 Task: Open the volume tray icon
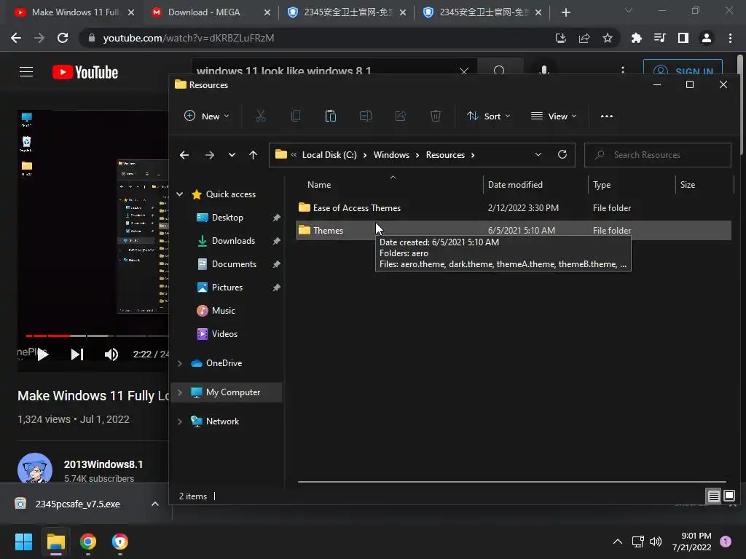coord(656,542)
